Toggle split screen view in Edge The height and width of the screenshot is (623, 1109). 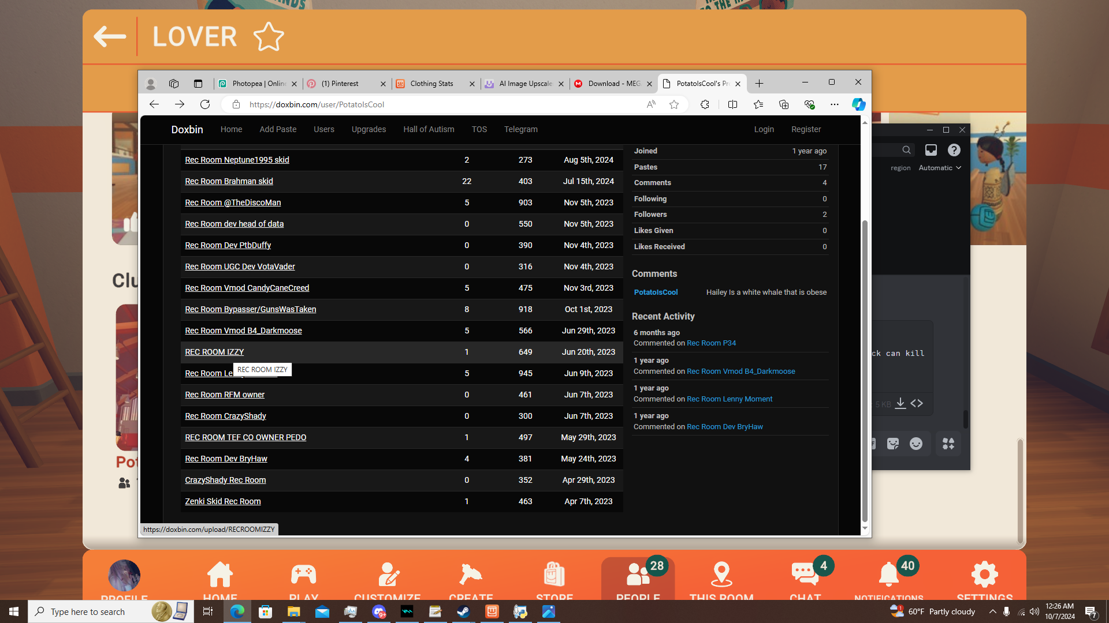point(732,104)
